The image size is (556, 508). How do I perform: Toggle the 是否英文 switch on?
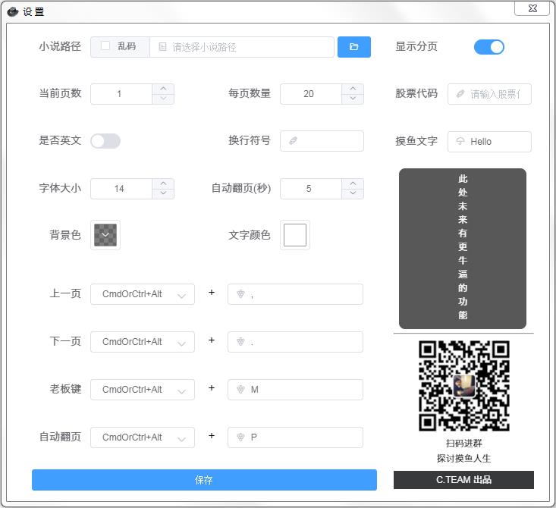pos(105,141)
